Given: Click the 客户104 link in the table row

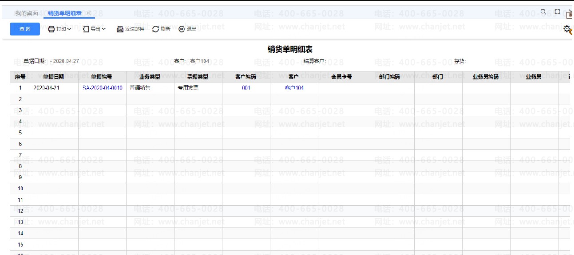Looking at the screenshot, I should click(x=294, y=88).
